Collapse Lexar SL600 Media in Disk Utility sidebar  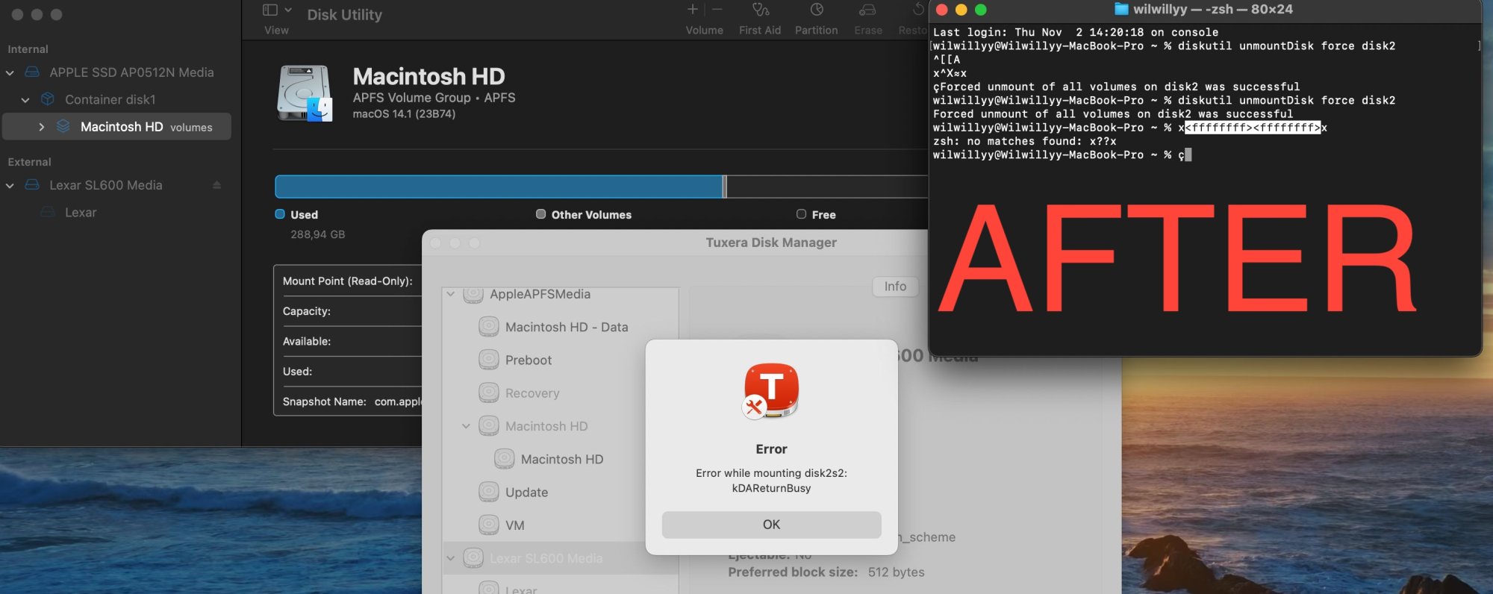pyautogui.click(x=10, y=185)
